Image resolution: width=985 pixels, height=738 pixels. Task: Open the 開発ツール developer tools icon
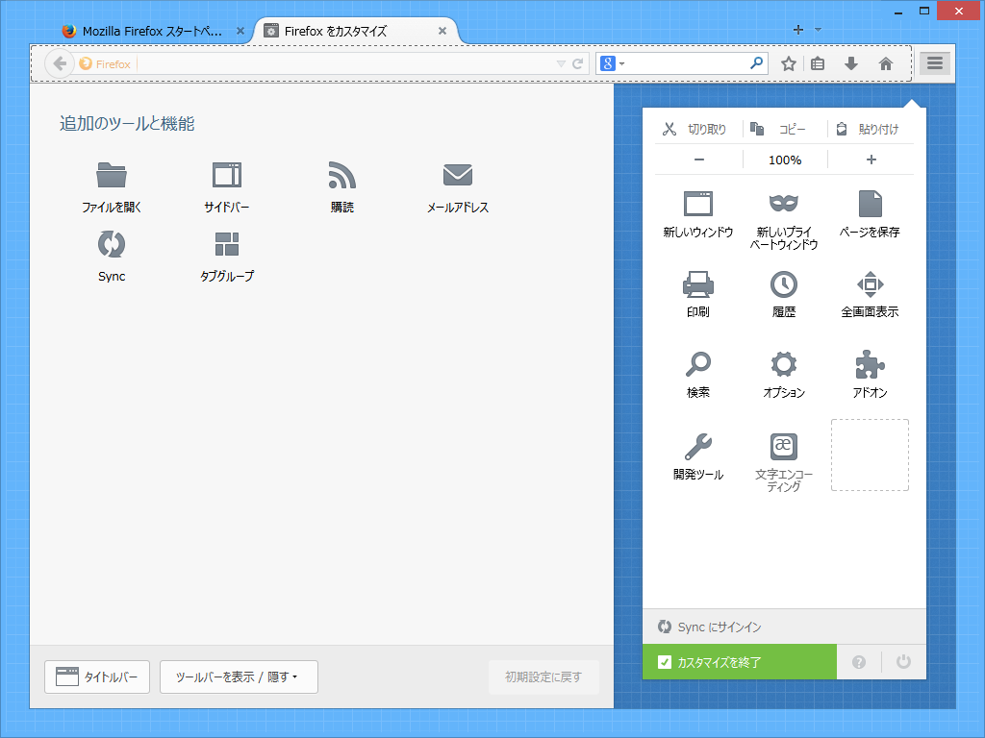(697, 447)
